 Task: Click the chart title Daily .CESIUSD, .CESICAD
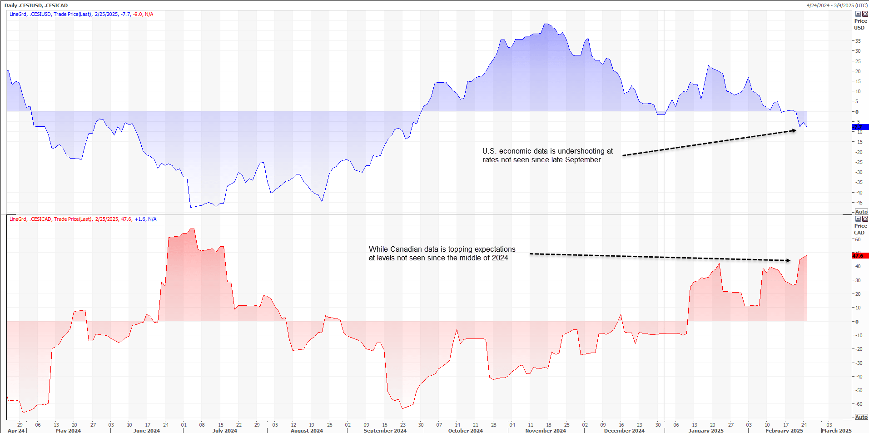36,5
